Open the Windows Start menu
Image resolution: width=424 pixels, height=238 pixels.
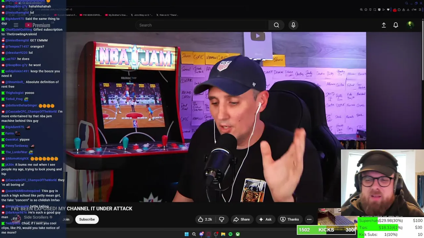tap(186, 234)
